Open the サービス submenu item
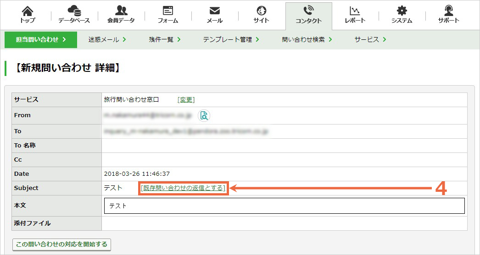 [370, 40]
